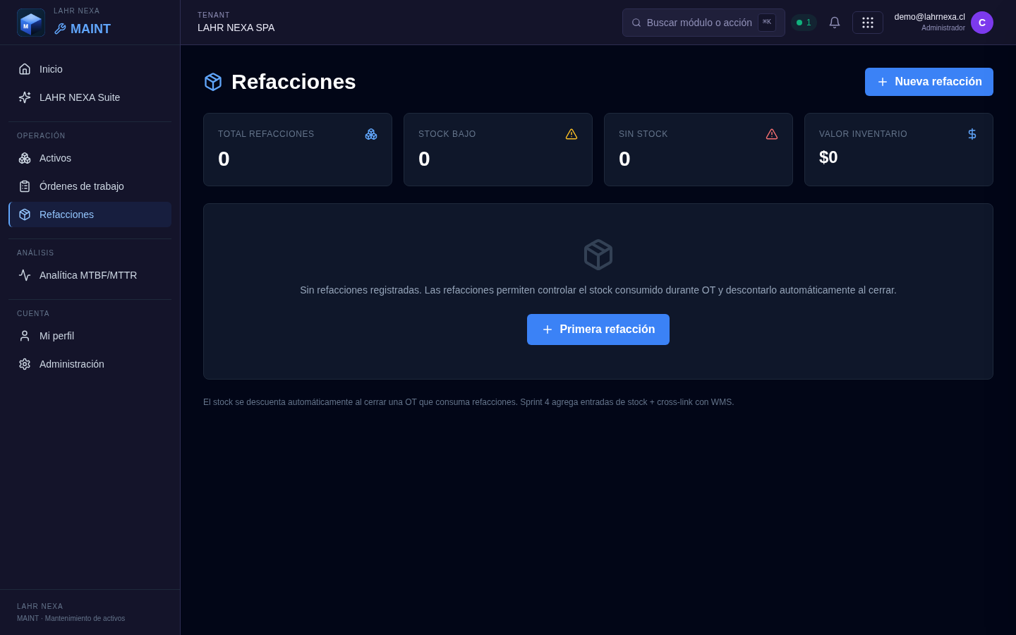
Task: Click the activity pulse icon for Analítica
Action: point(25,275)
